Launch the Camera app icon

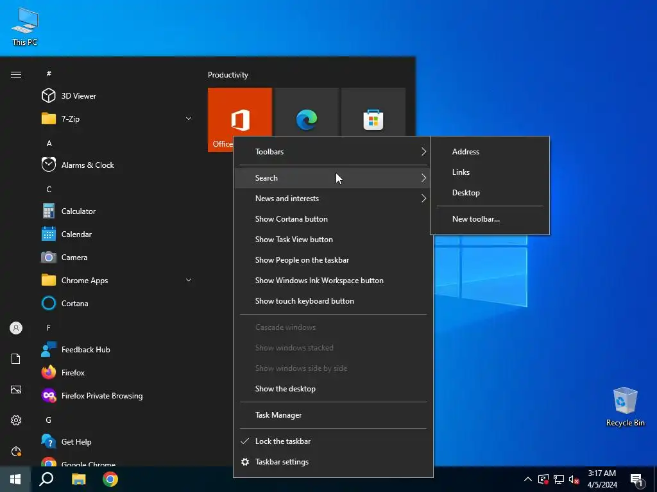tap(49, 258)
